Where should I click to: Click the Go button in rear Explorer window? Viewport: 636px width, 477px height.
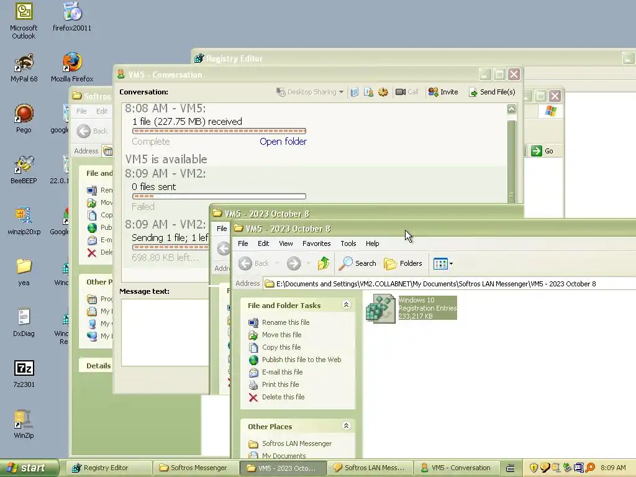[543, 151]
